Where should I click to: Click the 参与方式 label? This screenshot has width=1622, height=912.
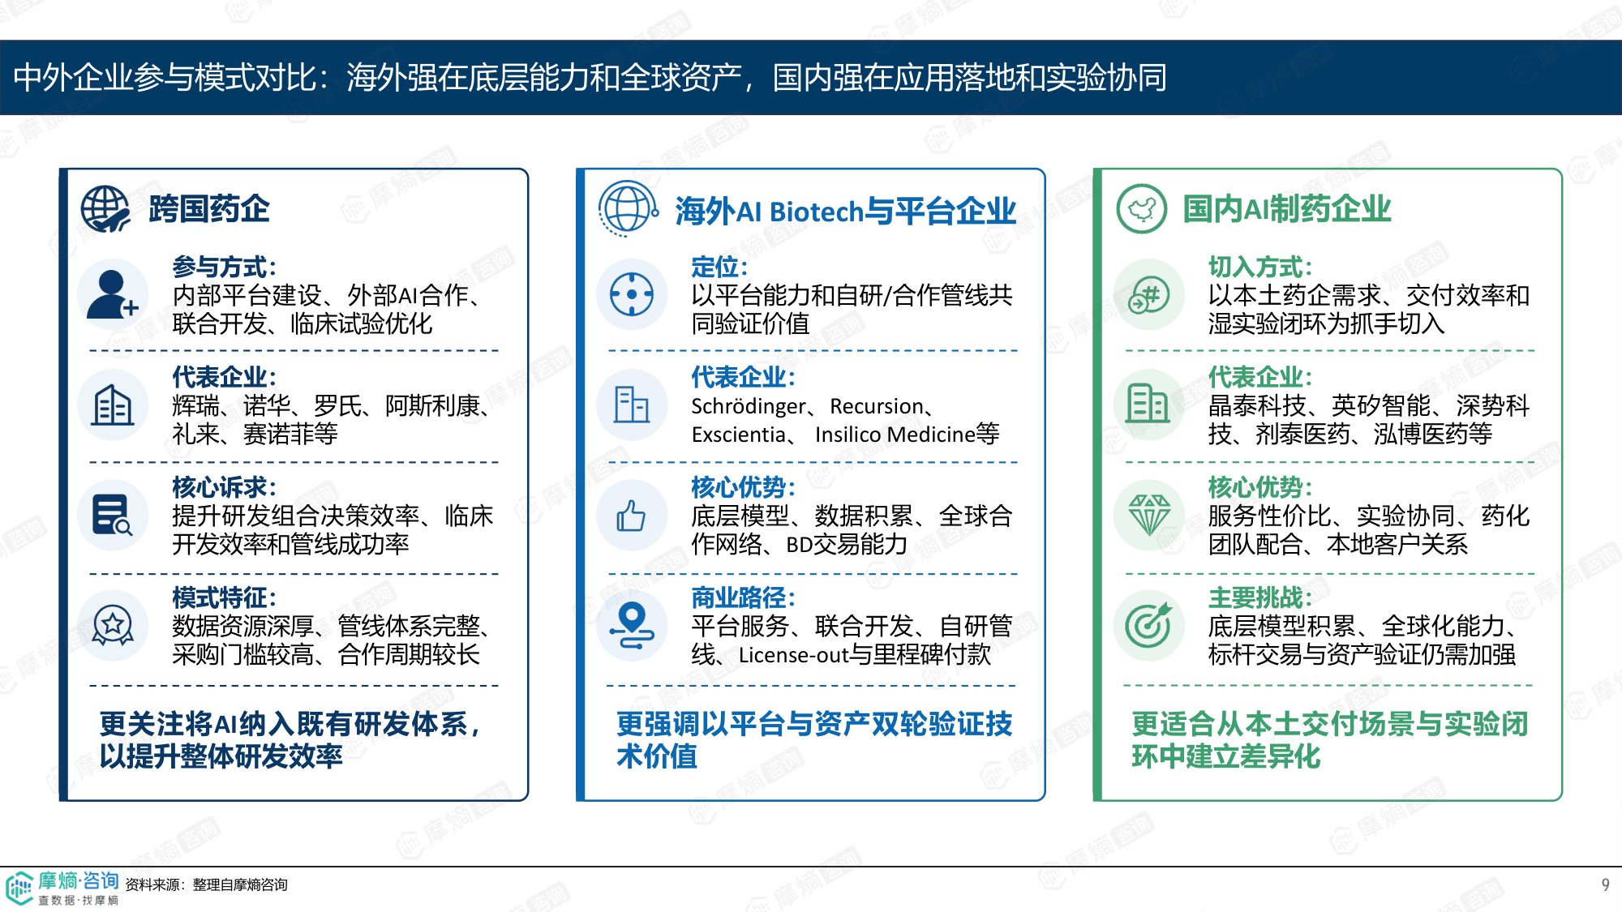click(225, 267)
